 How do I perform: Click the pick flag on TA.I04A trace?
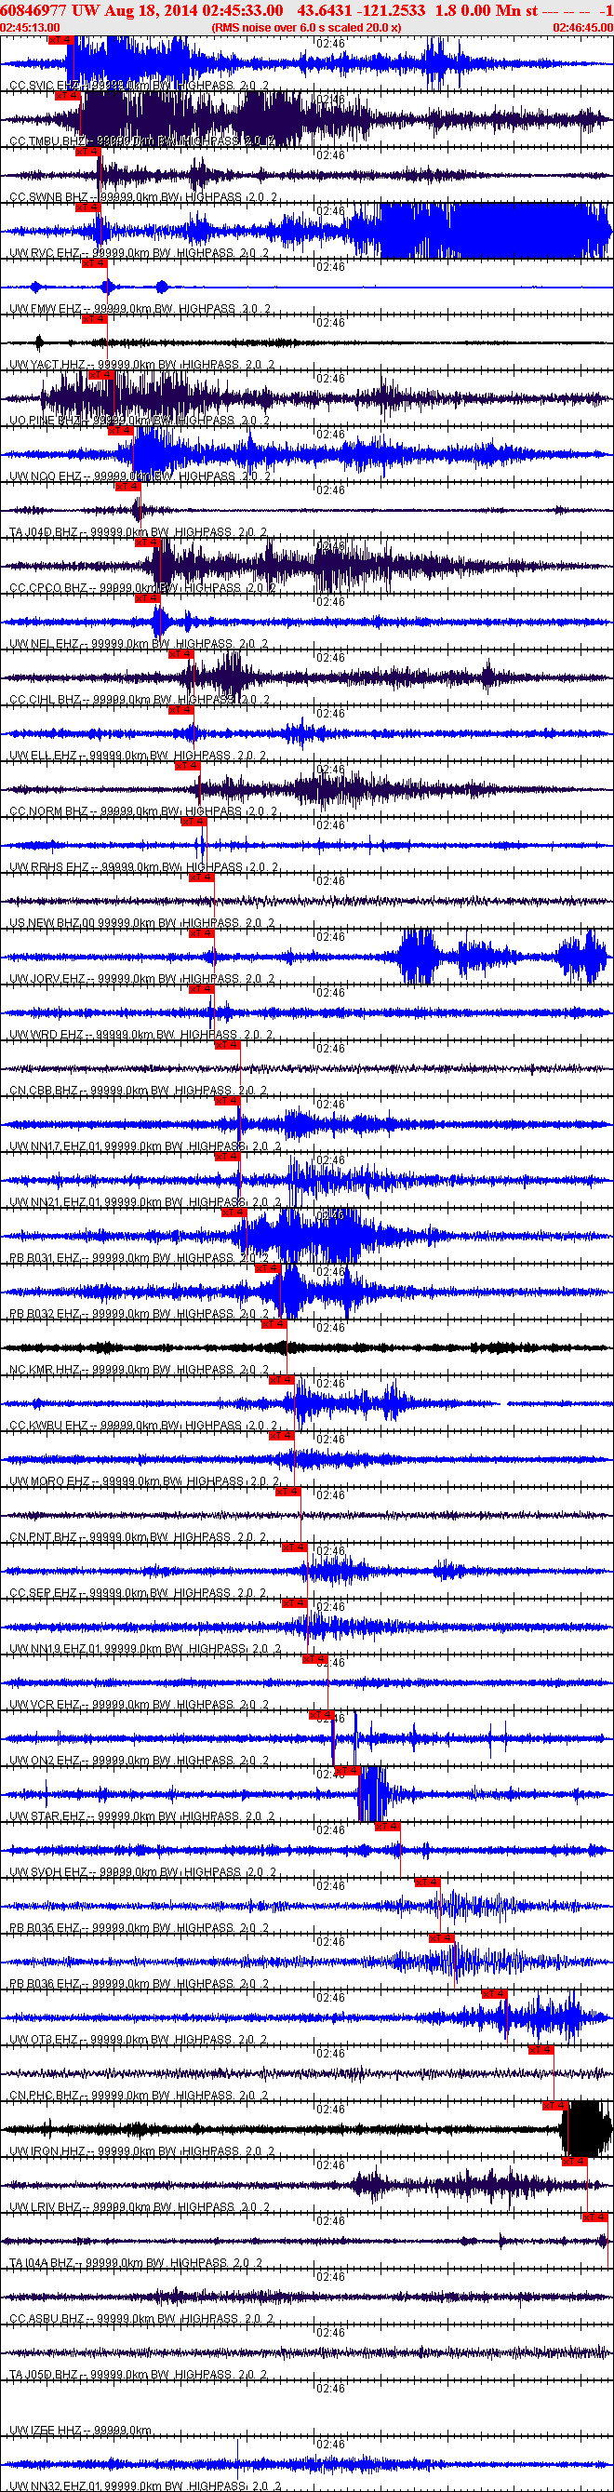click(594, 2217)
